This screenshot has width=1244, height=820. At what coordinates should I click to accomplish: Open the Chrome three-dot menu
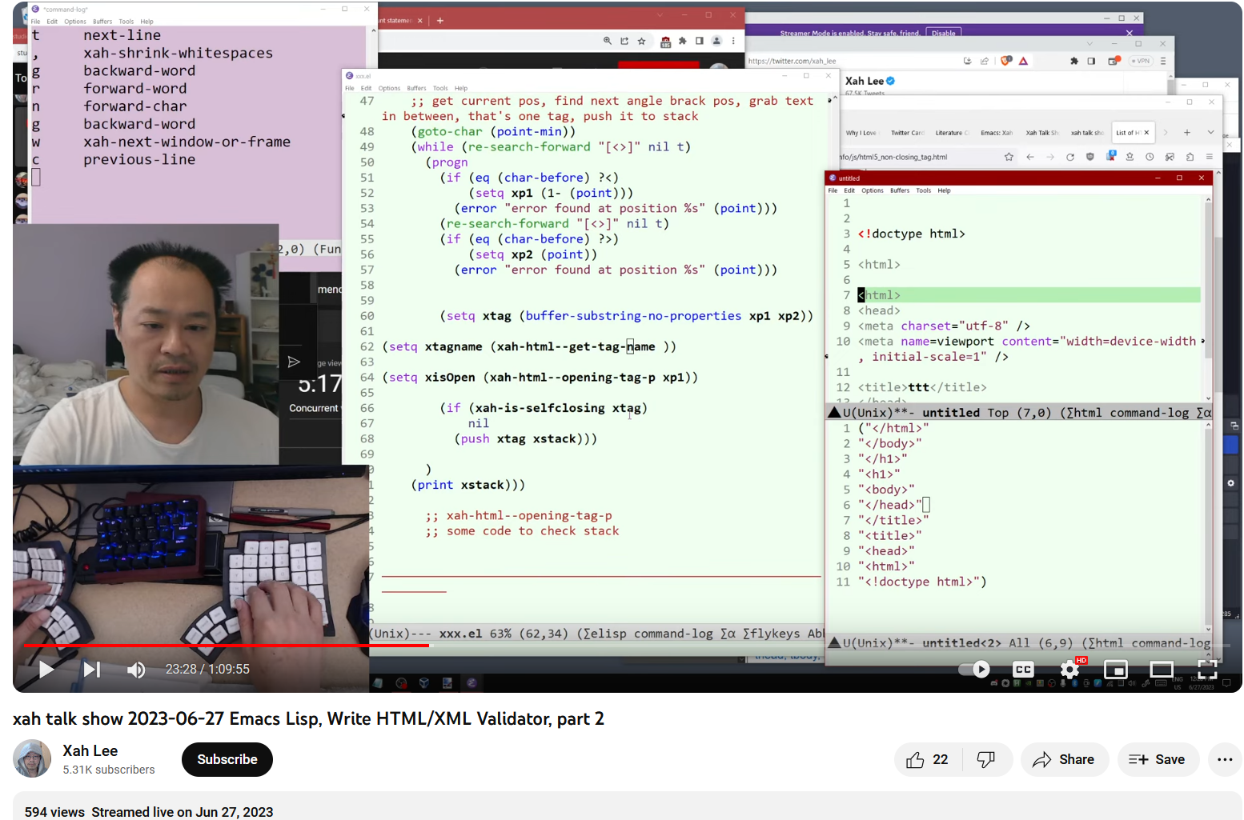coord(733,41)
